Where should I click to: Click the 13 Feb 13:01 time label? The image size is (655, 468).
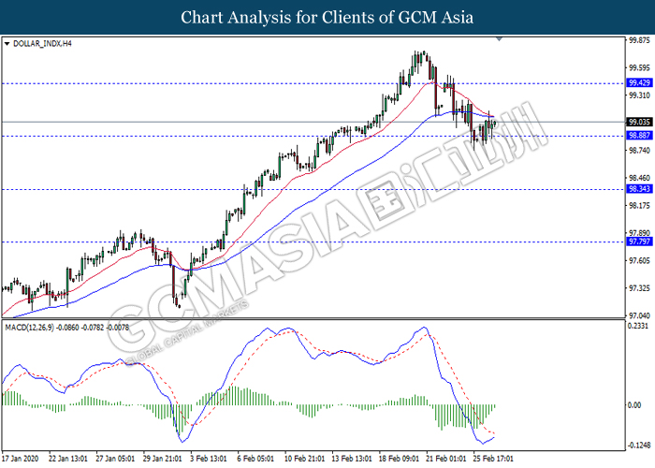[x=352, y=459]
